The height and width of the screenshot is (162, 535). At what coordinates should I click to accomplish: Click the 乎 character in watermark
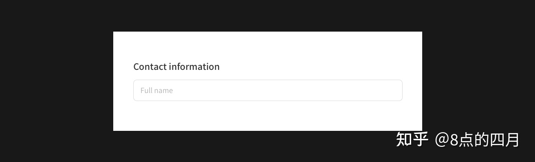coord(420,139)
